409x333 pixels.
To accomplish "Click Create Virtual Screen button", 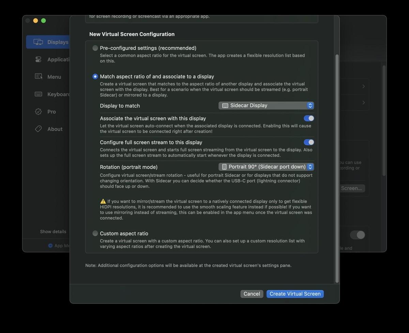I will [295, 294].
